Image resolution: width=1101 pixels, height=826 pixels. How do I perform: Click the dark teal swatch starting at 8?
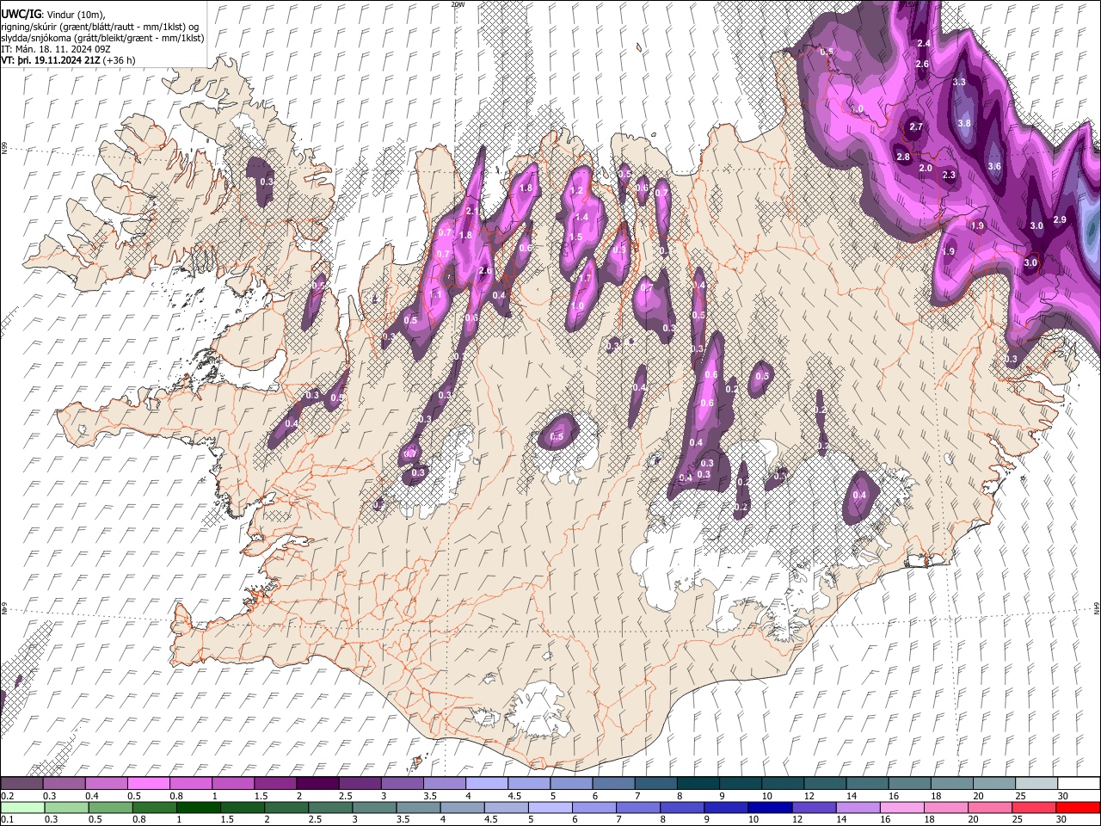click(x=698, y=784)
